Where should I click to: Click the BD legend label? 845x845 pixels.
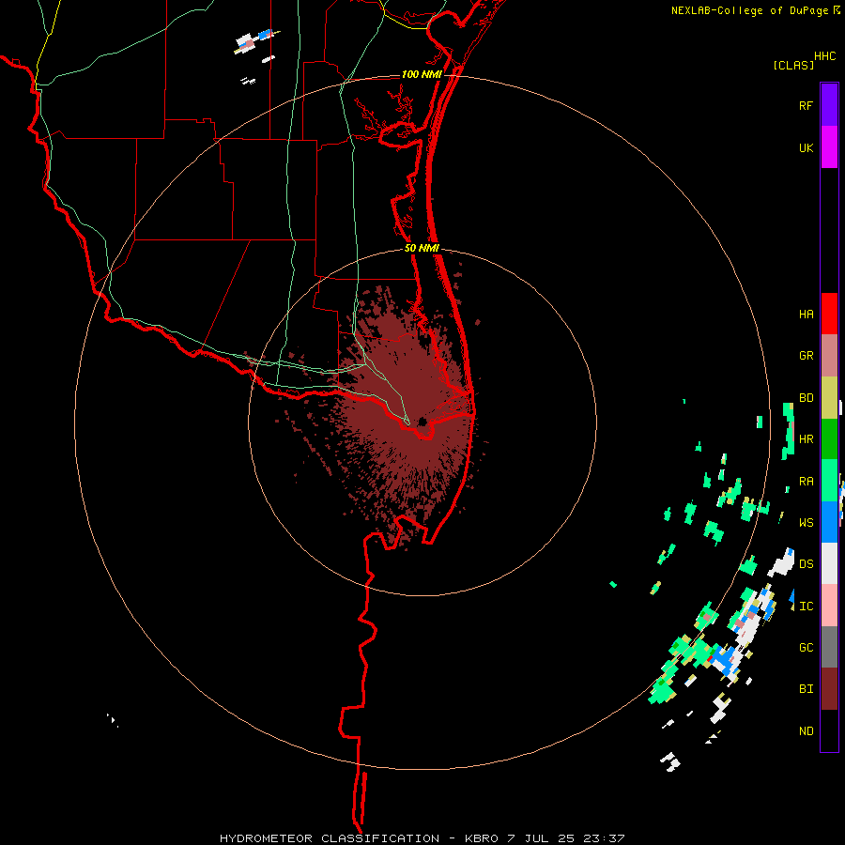coord(806,398)
